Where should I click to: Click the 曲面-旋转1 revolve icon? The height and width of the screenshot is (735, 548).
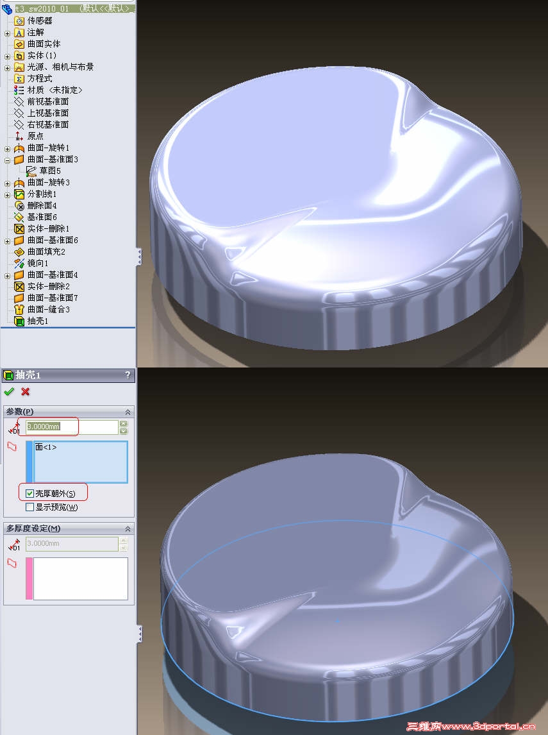[x=19, y=148]
